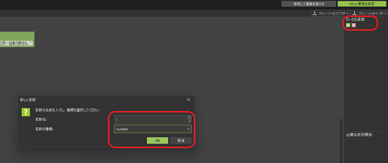
Task: Click プロシージャをインポート button
Action: (x=369, y=13)
